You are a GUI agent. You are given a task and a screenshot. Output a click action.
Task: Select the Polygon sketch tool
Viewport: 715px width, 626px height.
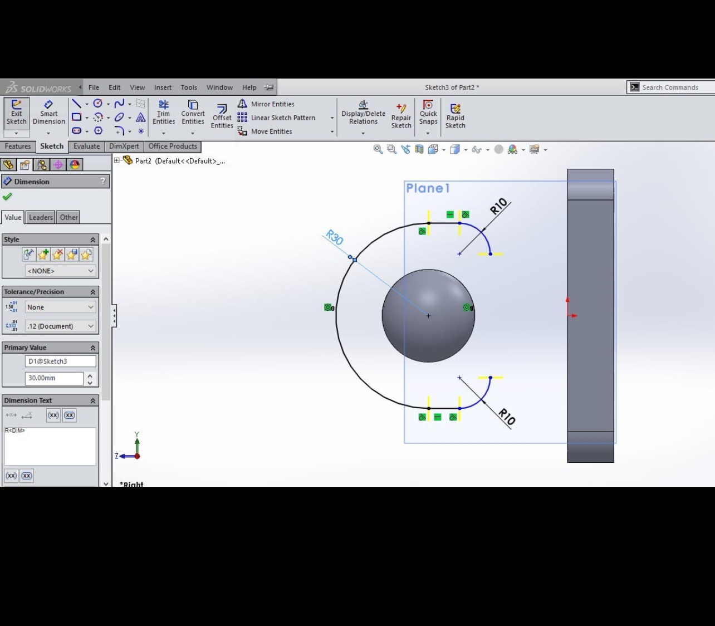coord(98,131)
